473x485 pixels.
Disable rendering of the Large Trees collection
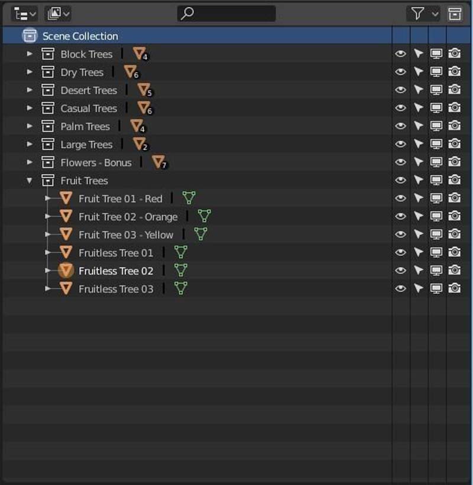click(455, 144)
